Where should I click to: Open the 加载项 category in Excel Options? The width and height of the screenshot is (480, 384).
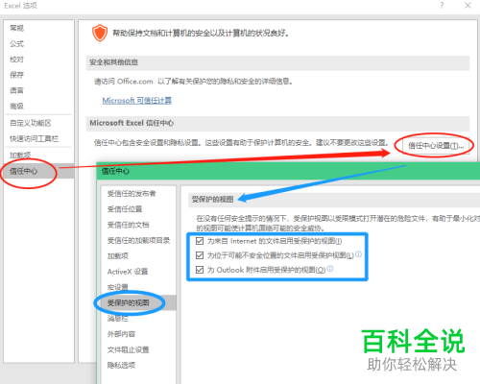coord(20,156)
